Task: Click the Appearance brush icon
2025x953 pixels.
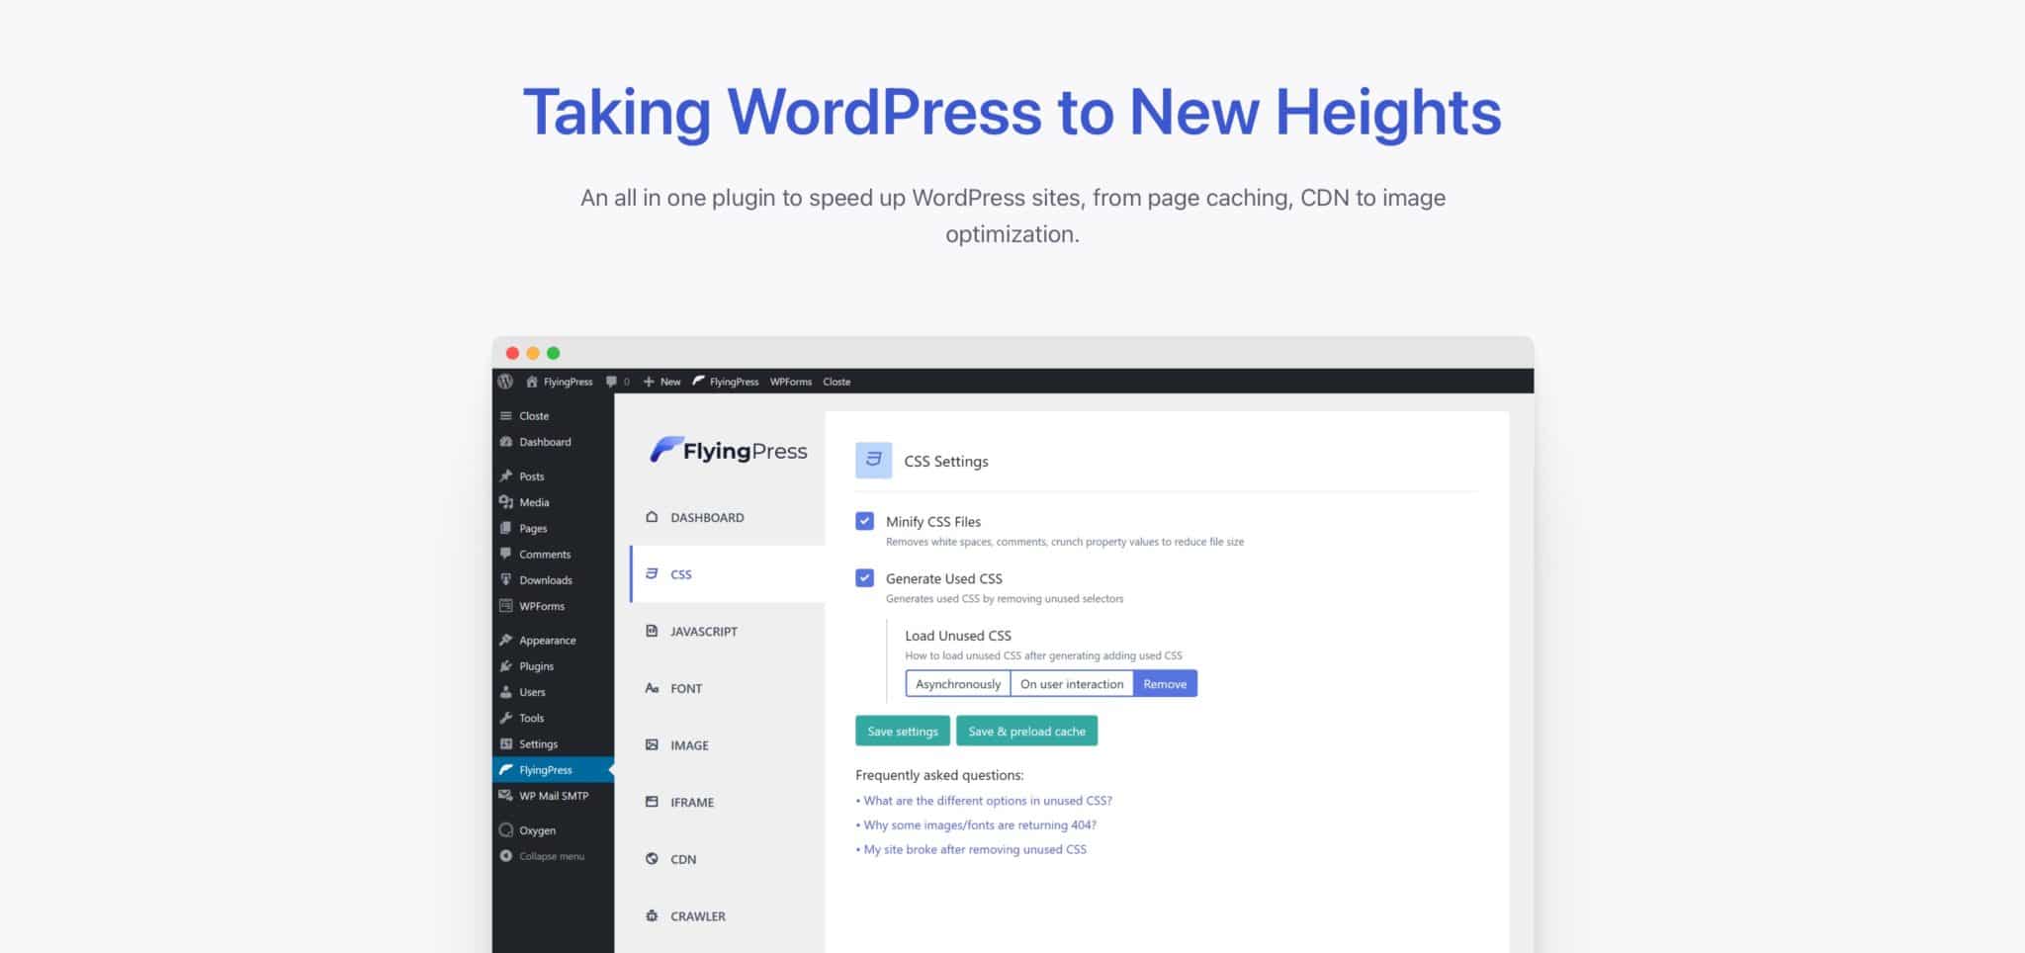Action: click(506, 641)
